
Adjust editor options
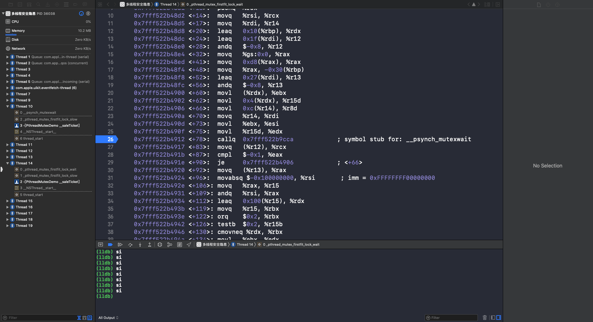487,4
